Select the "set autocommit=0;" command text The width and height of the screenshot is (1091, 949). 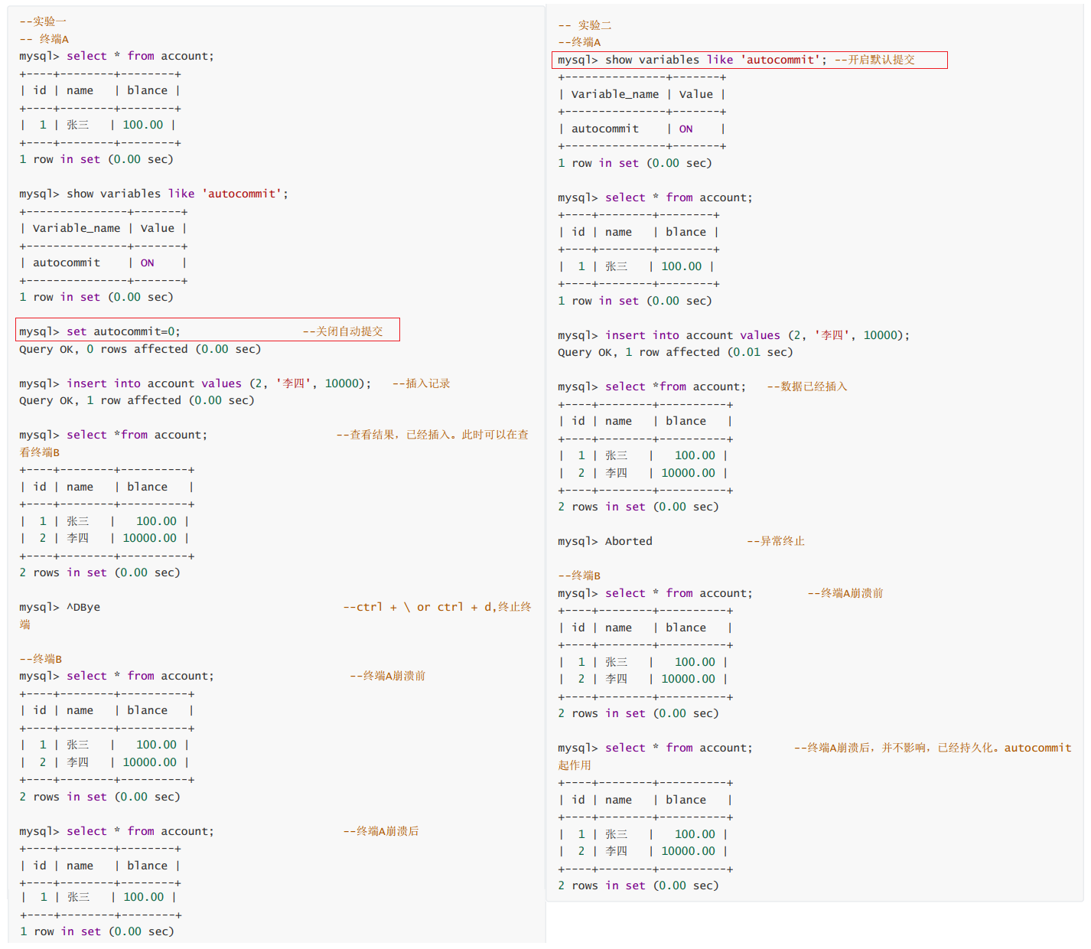click(123, 331)
